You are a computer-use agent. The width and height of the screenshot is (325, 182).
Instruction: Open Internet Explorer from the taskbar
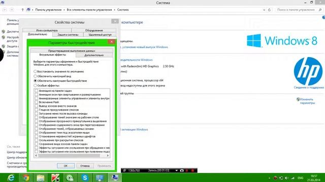[11, 177]
